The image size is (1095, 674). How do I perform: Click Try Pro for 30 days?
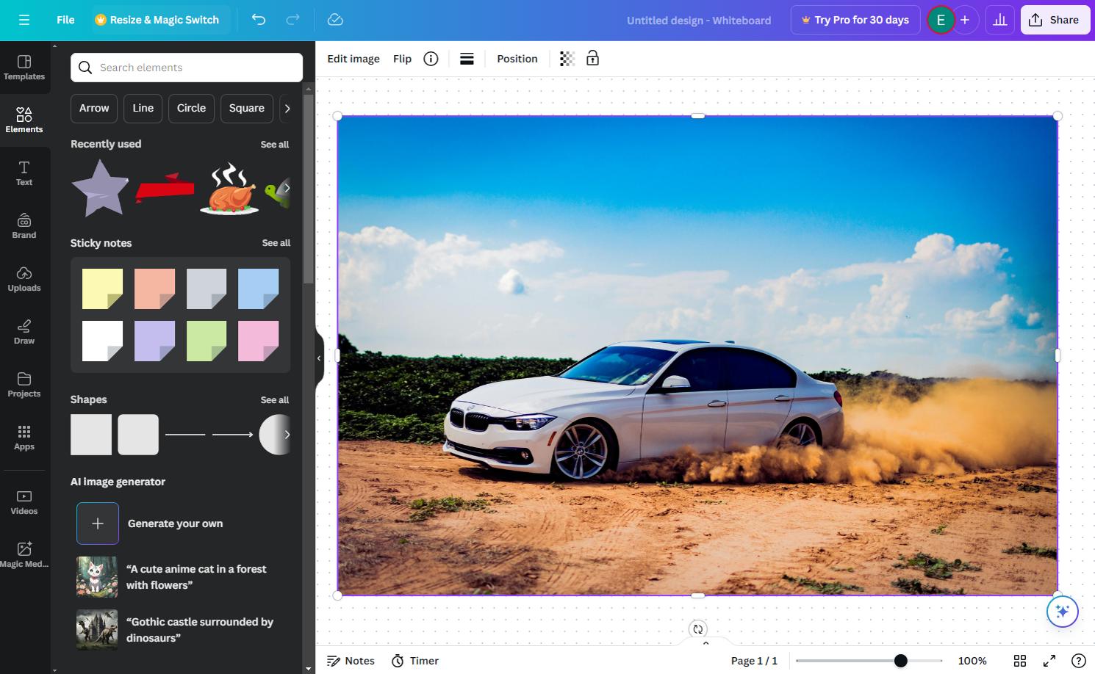855,20
